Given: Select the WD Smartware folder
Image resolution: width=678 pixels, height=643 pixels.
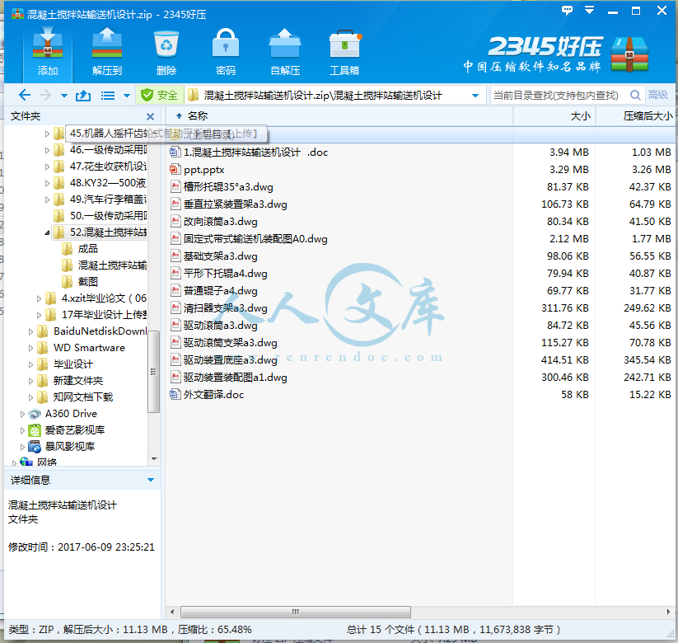Looking at the screenshot, I should (89, 347).
